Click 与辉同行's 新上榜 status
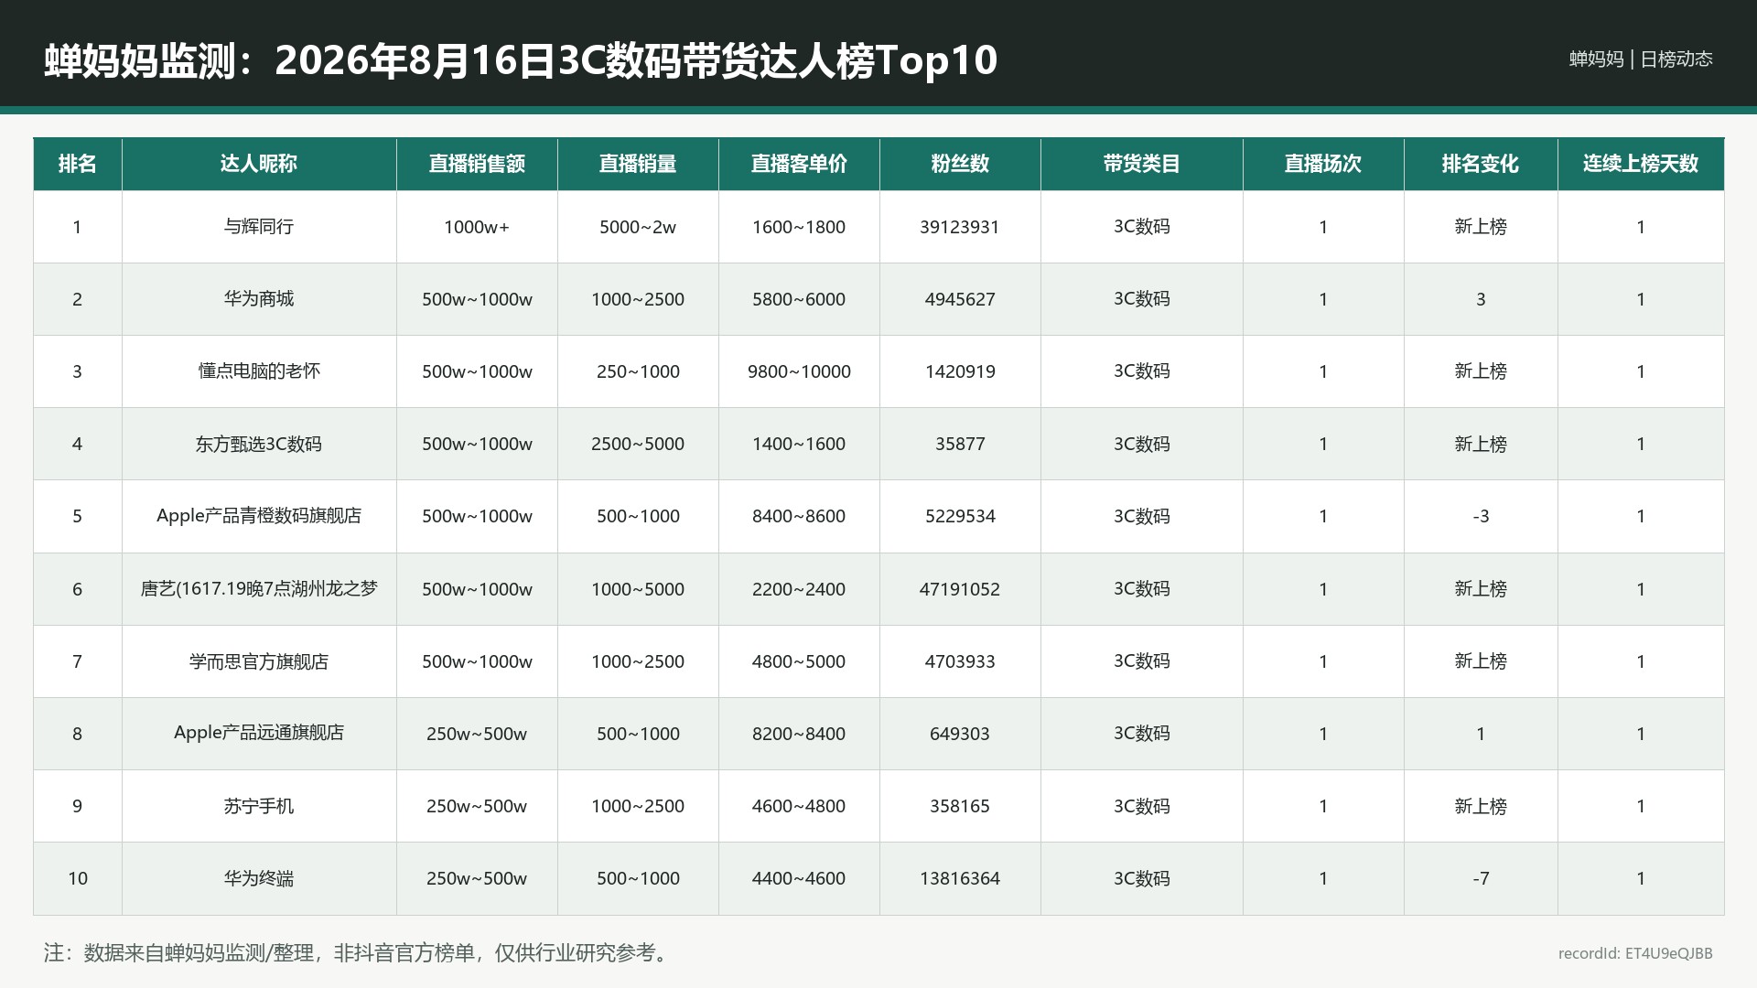Viewport: 1757px width, 988px height. [x=1481, y=227]
